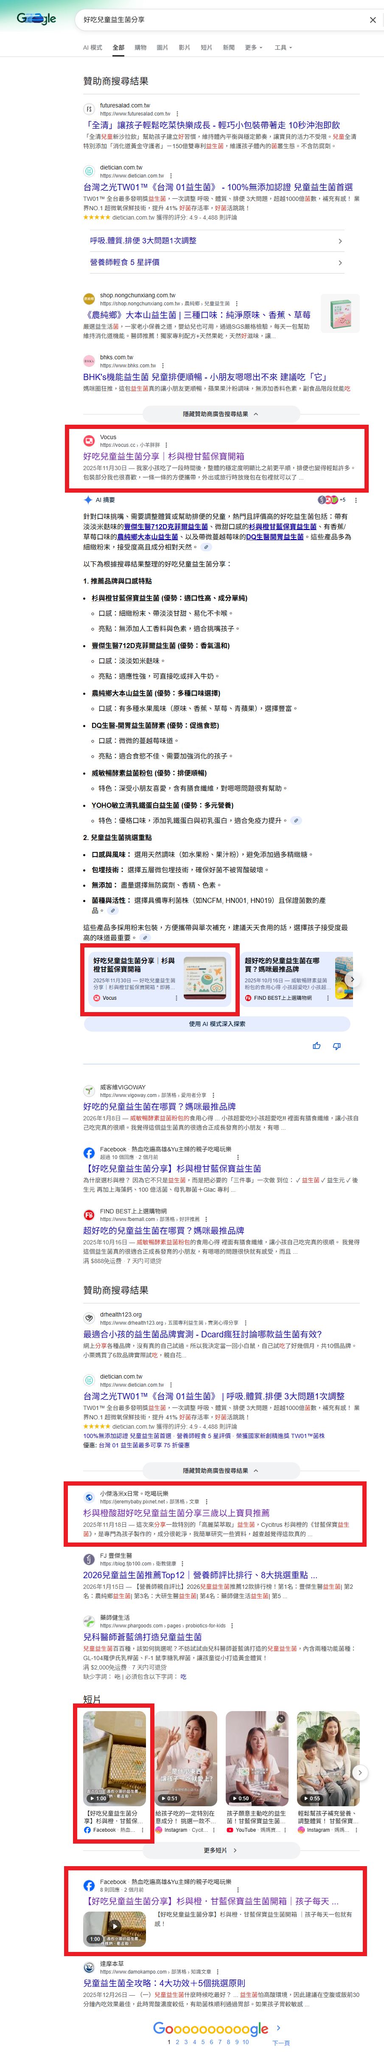Viewport: 384px width, 2053px height.
Task: Open first short video thumbnail from Facebook
Action: [x=115, y=1758]
